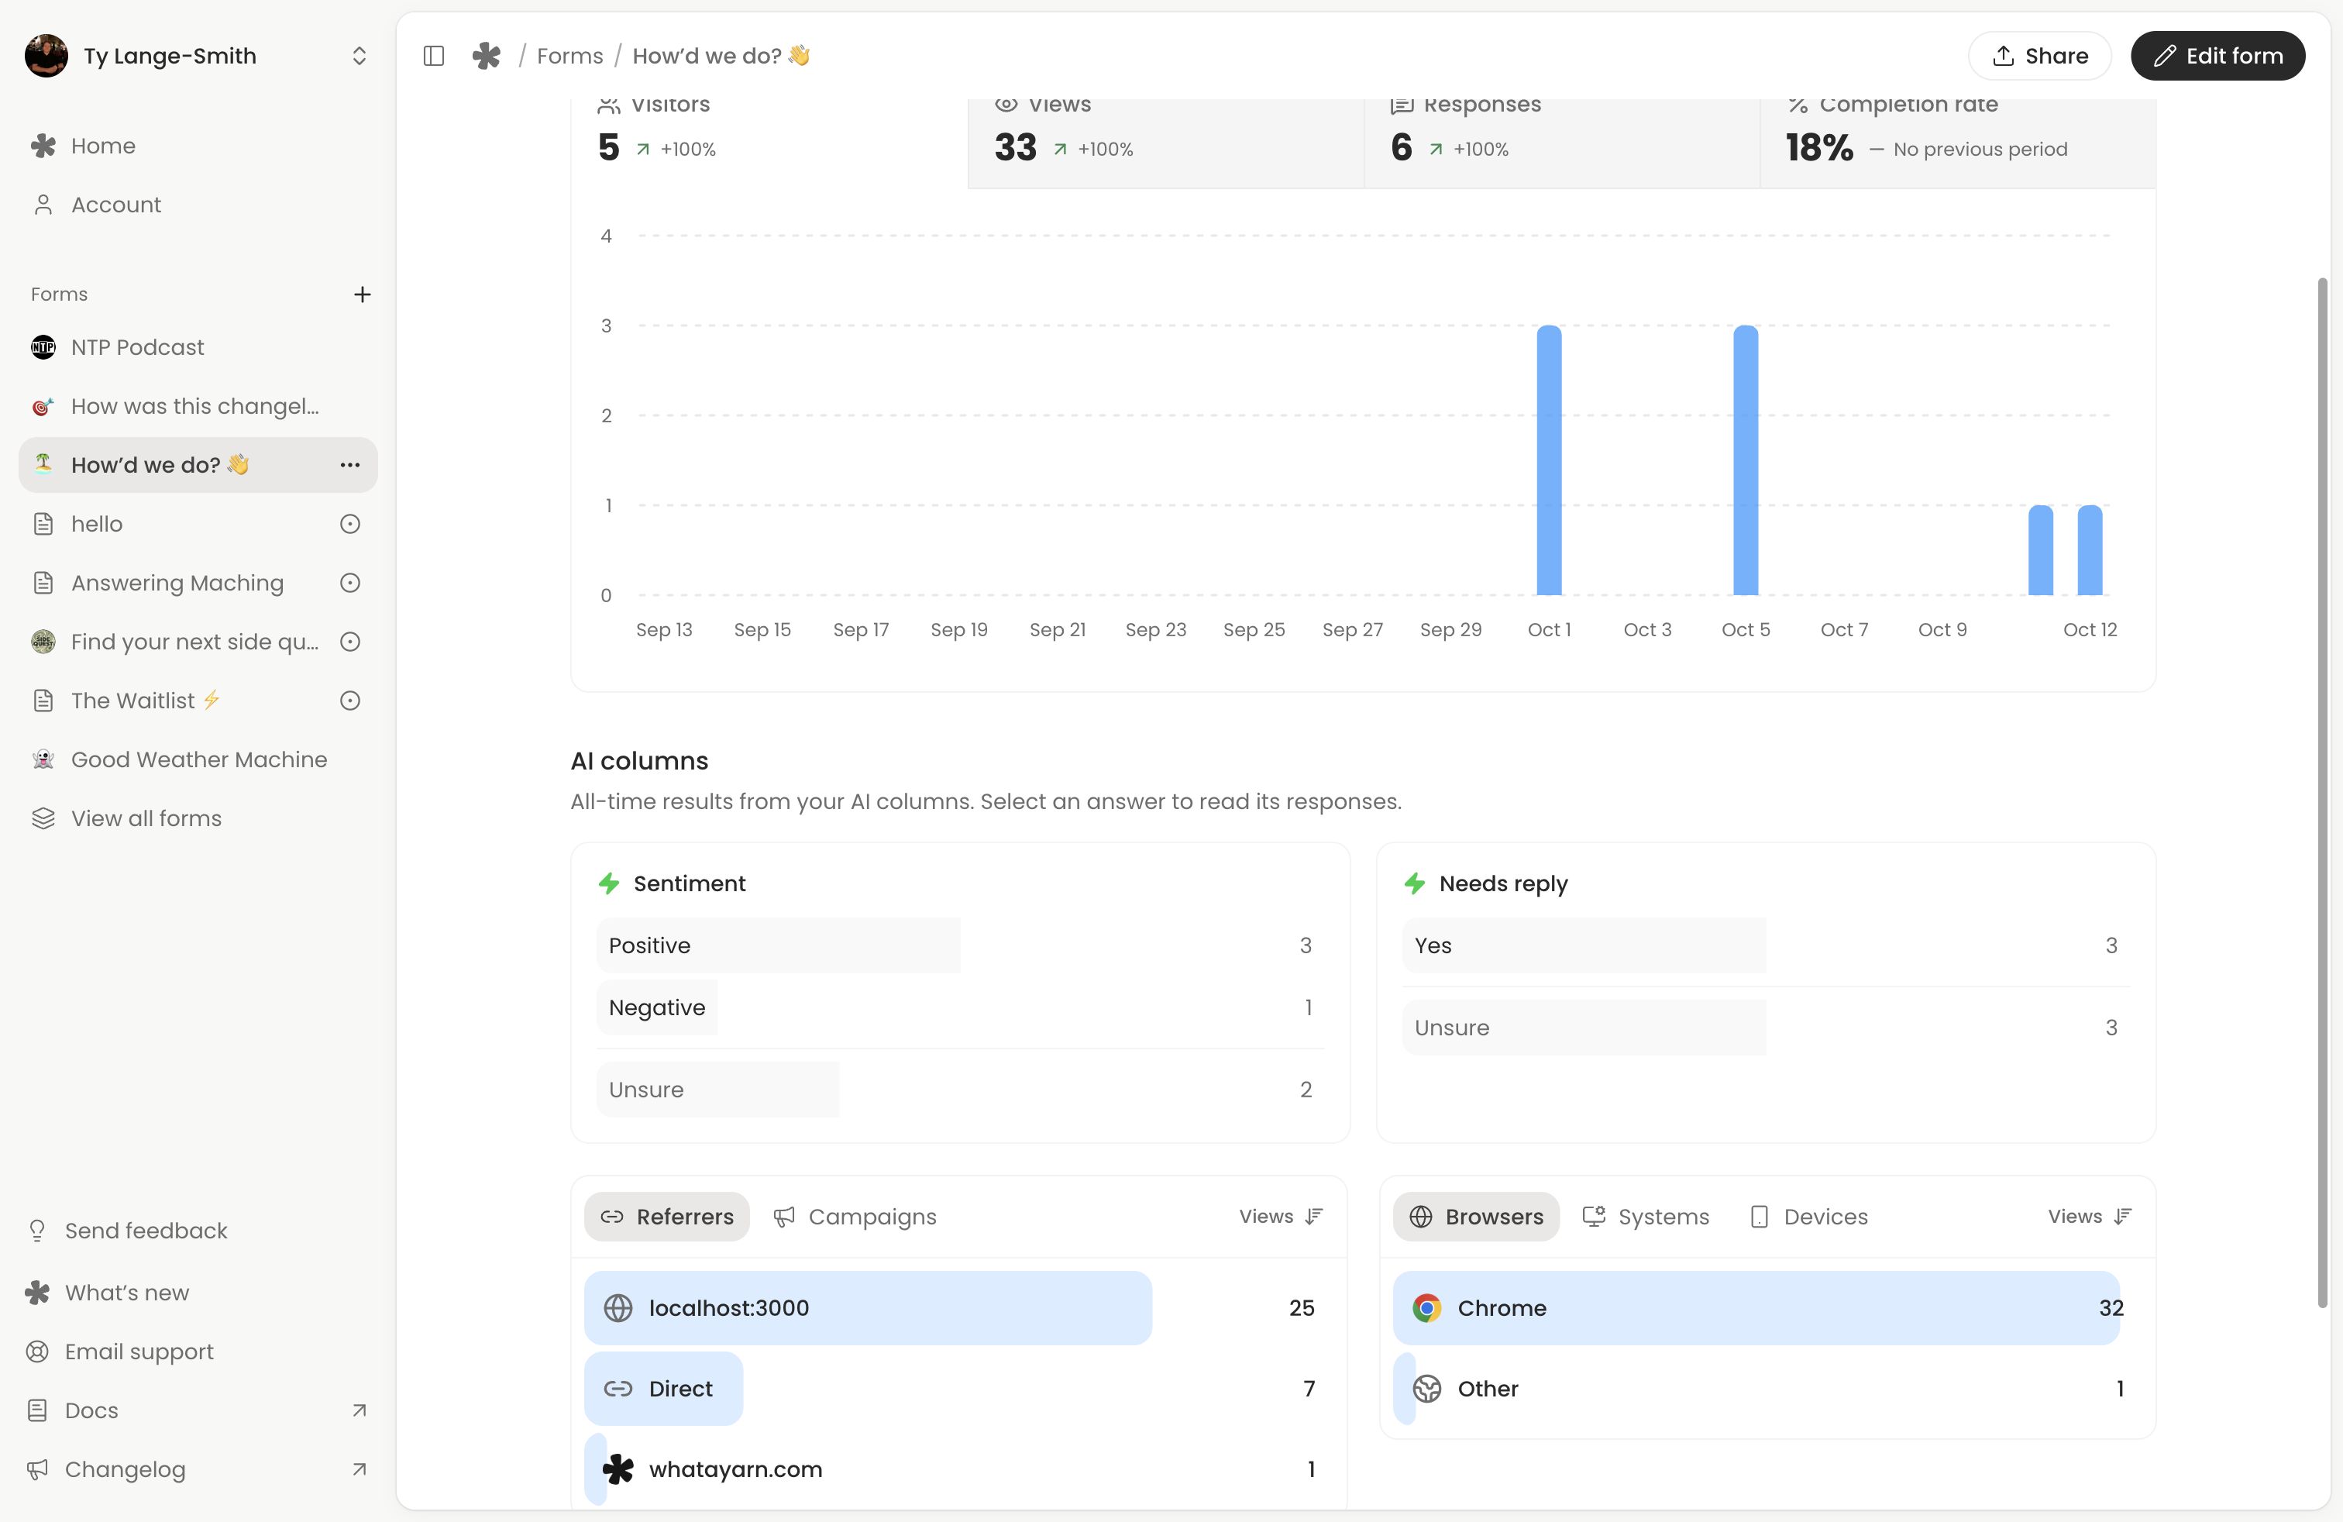Toggle the sidebar panel icon
Screen dimensions: 2343x1522
tap(433, 56)
